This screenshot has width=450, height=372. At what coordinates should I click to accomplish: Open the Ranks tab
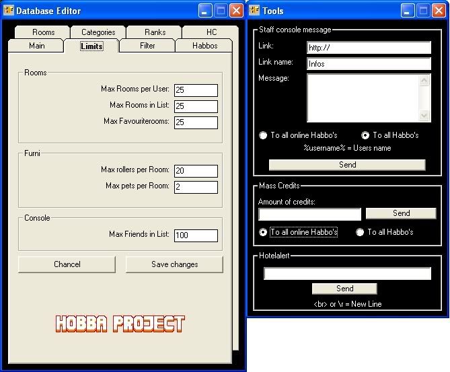click(x=155, y=32)
